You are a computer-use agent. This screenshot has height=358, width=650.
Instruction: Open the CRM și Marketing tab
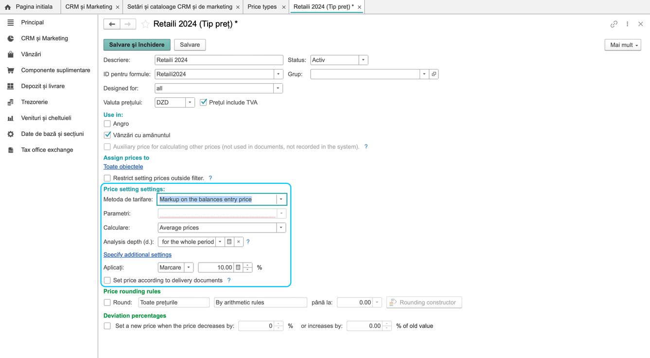[89, 7]
